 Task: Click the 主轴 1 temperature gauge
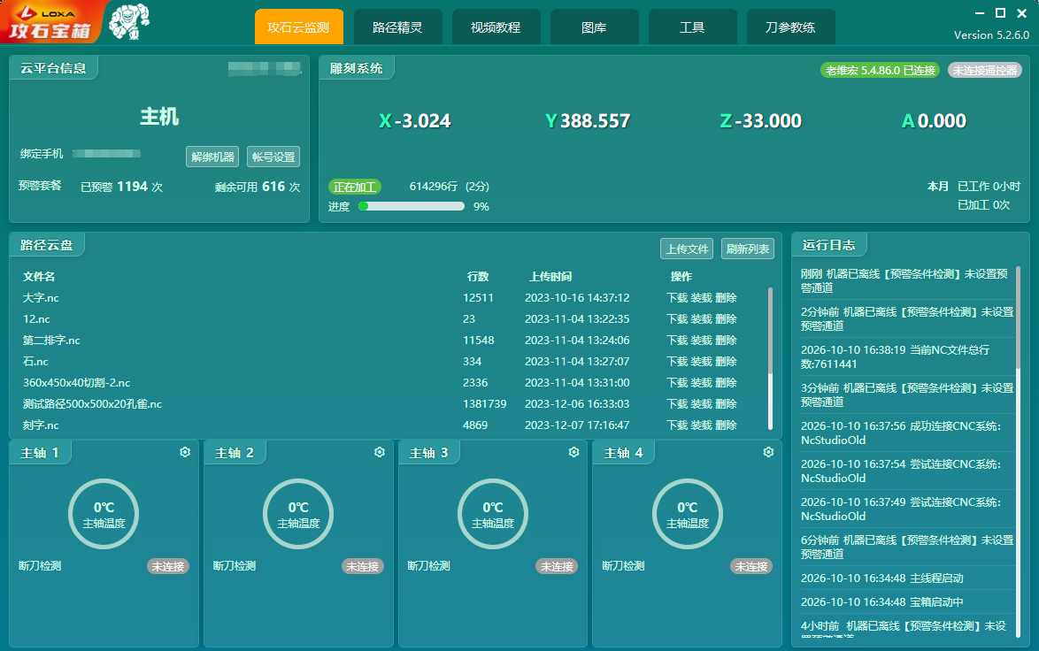[x=104, y=514]
